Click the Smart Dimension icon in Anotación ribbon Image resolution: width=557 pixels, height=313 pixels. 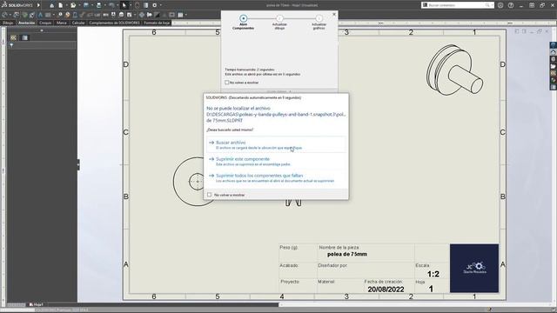5,15
